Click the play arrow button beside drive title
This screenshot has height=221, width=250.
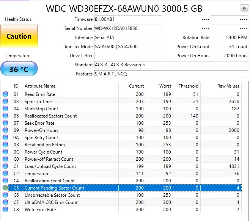[x=244, y=8]
